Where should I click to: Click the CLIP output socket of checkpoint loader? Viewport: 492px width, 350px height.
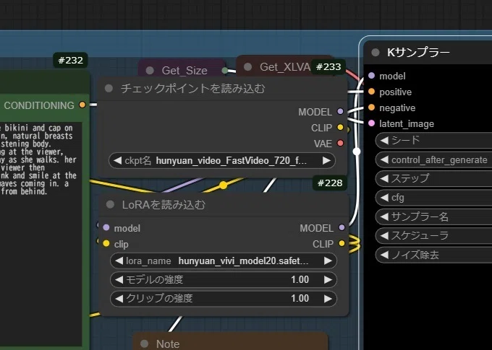coord(340,128)
